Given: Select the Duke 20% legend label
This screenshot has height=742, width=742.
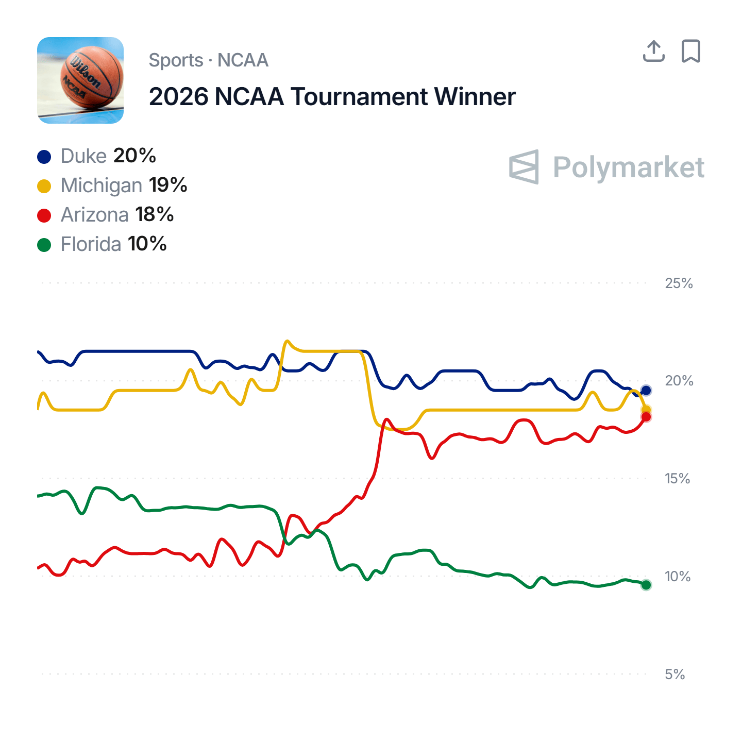Looking at the screenshot, I should point(108,156).
